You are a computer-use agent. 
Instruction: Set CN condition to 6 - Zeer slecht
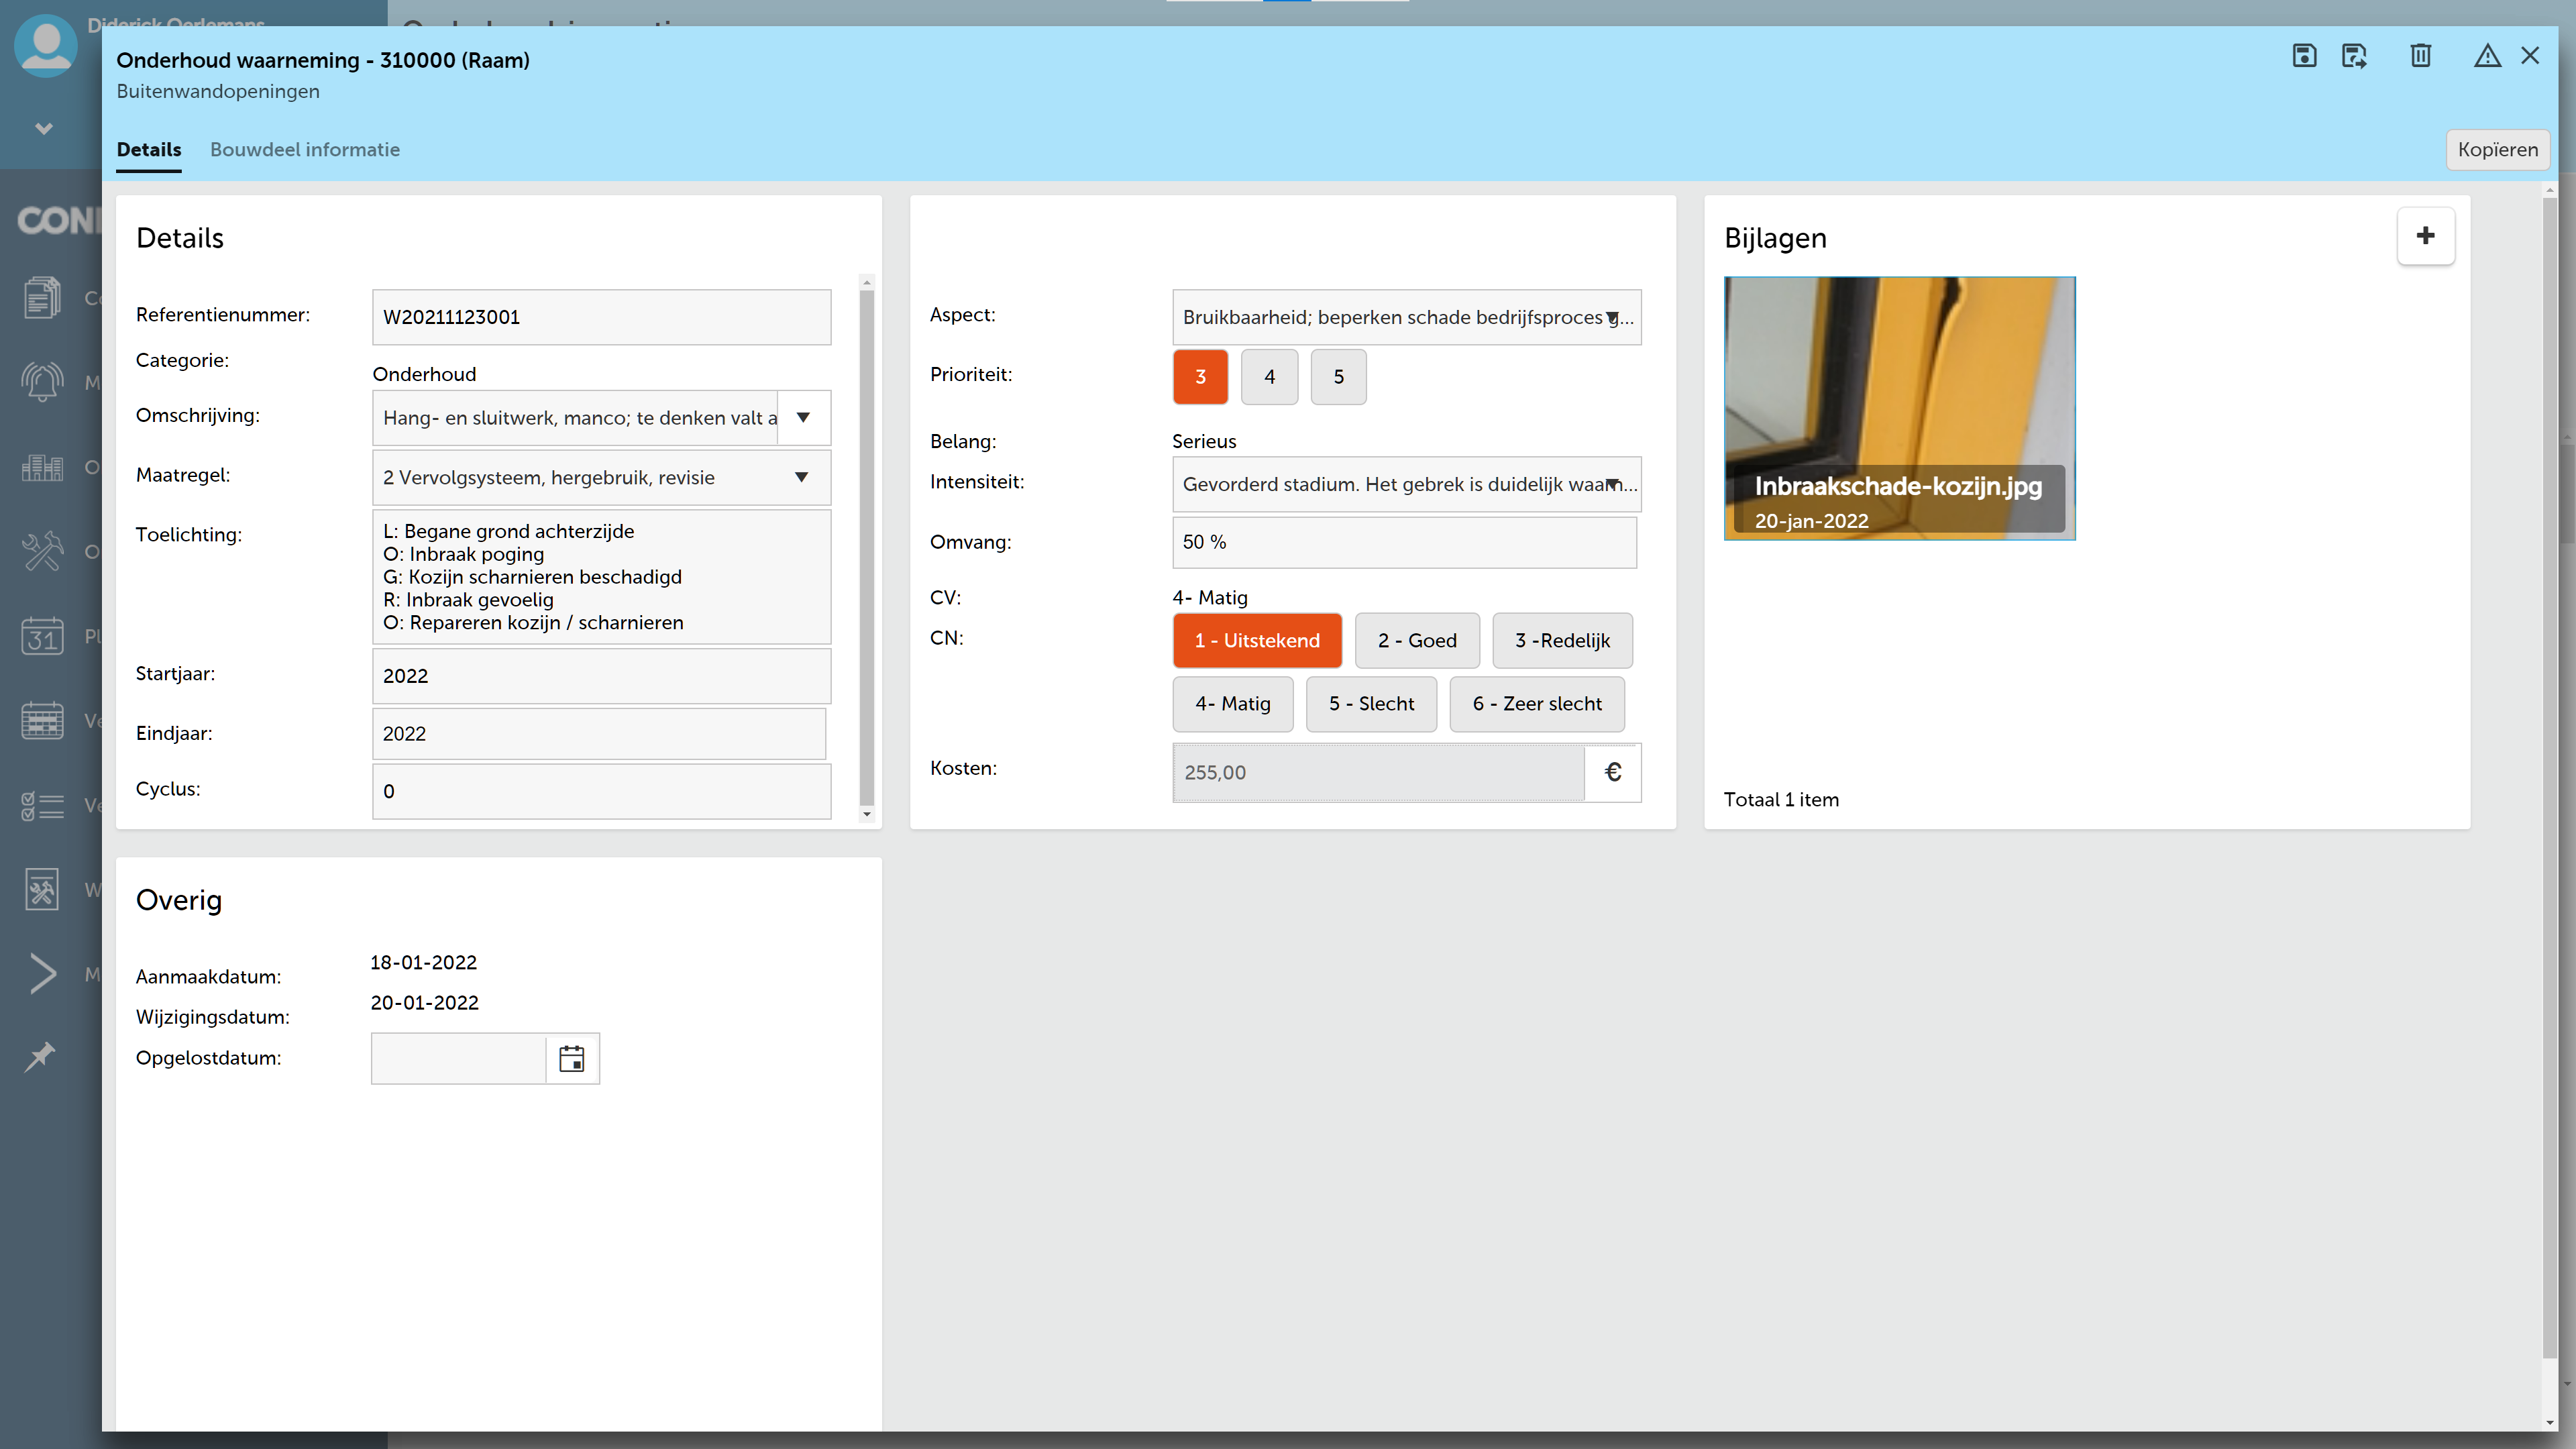[x=1537, y=704]
